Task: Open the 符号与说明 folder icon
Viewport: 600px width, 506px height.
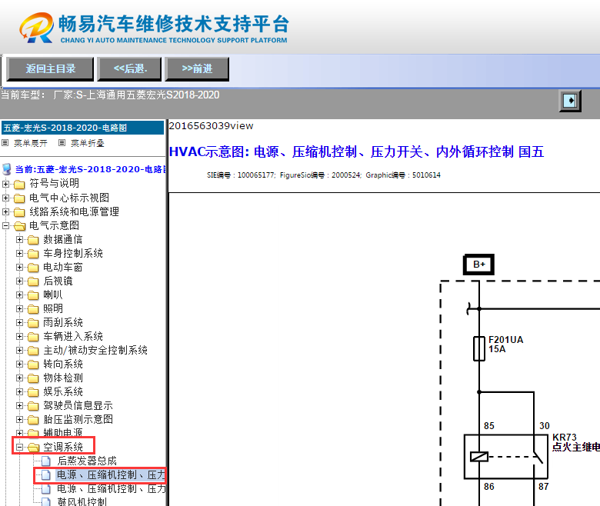Action: [19, 185]
